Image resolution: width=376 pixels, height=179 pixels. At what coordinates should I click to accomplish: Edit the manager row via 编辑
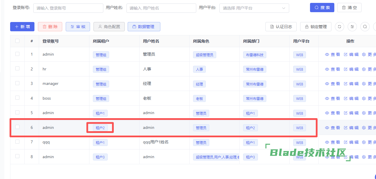[x=351, y=84]
